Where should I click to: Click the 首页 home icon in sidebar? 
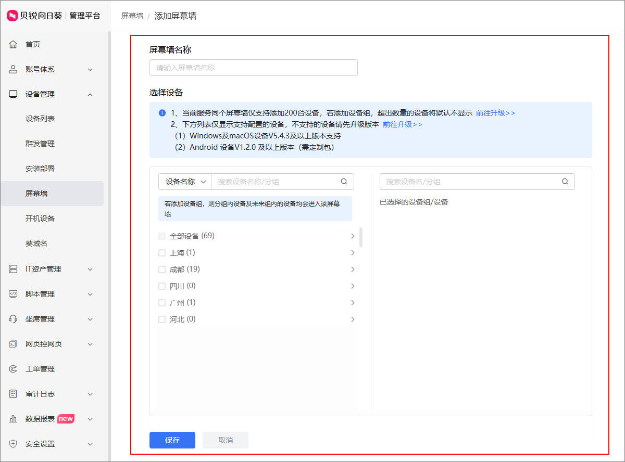(12, 44)
